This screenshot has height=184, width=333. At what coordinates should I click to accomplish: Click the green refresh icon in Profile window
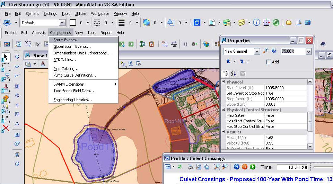pyautogui.click(x=180, y=167)
